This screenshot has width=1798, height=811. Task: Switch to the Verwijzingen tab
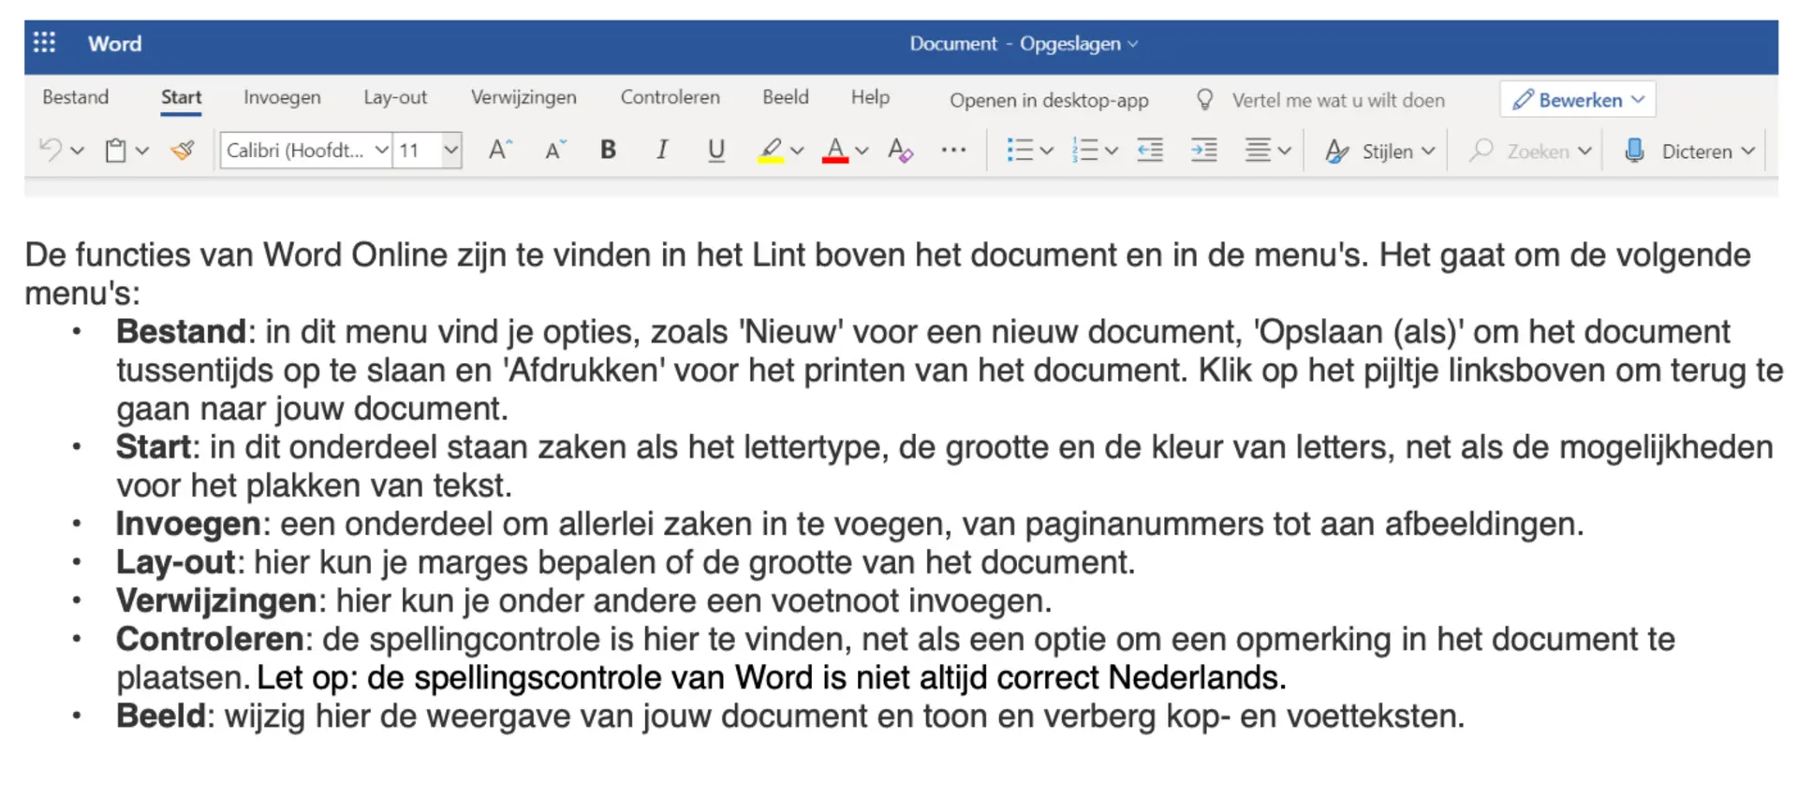coord(523,97)
